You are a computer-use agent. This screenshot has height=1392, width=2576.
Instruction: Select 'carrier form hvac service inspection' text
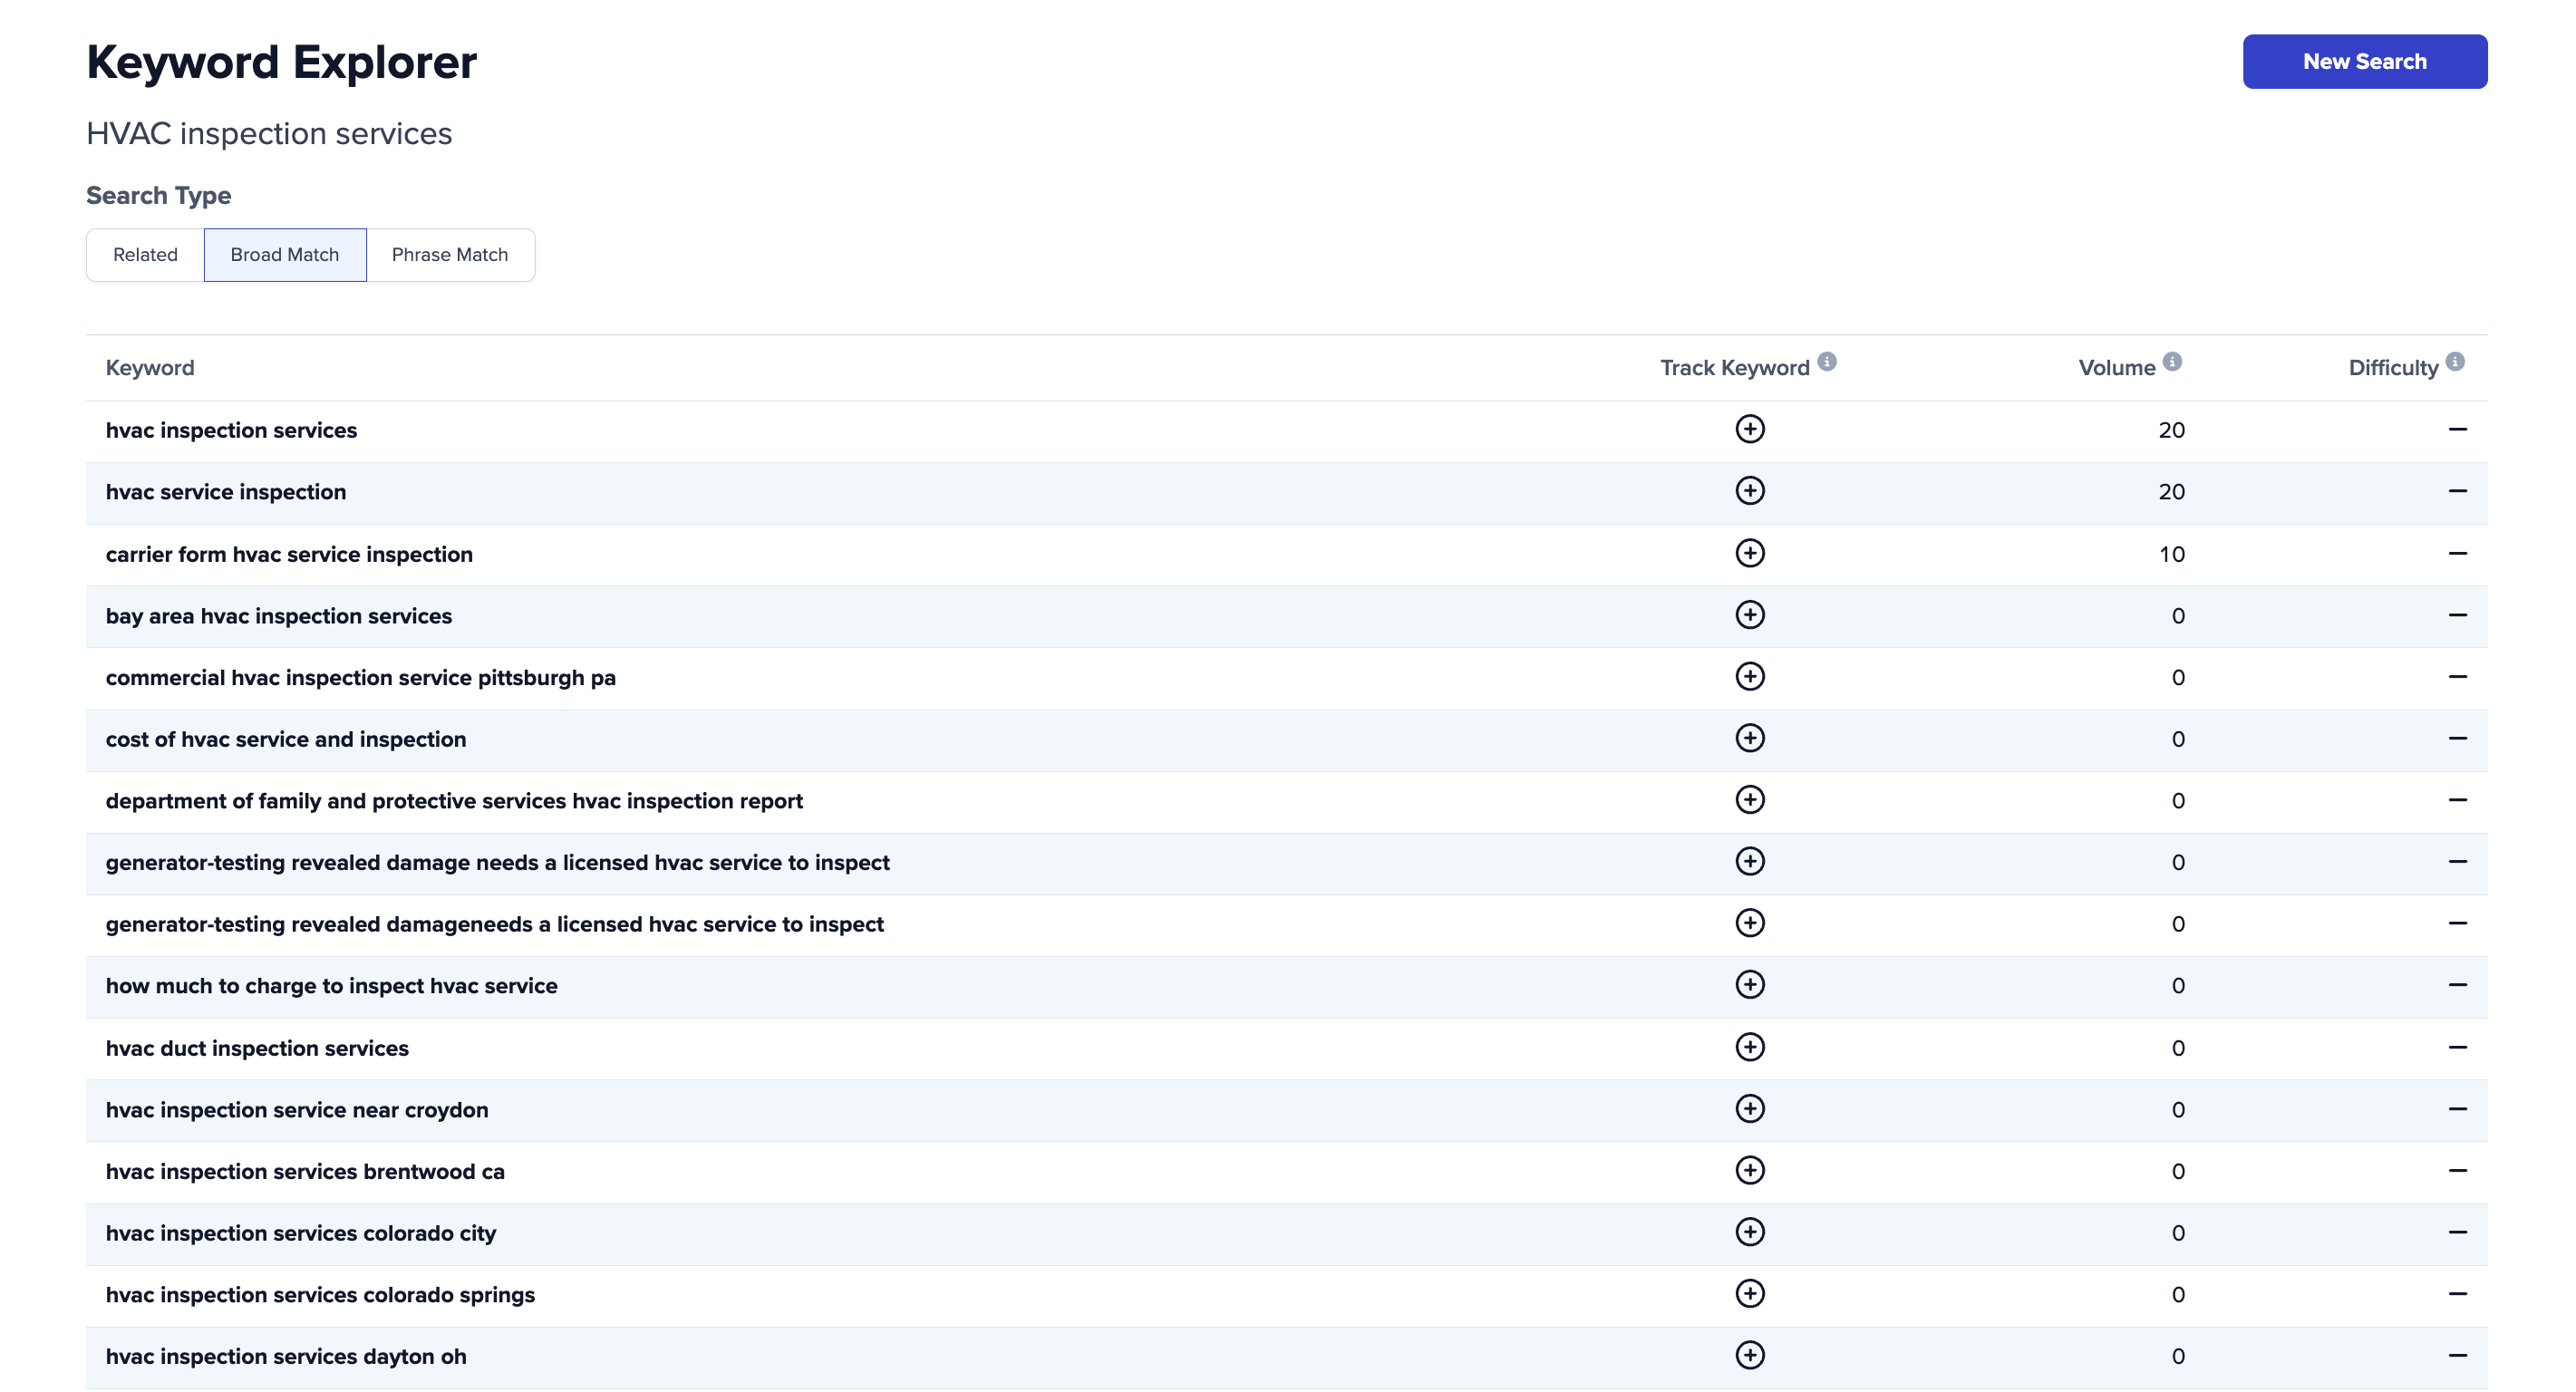[289, 554]
